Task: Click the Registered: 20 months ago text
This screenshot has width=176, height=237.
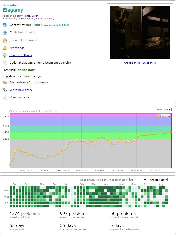Action: point(22,76)
